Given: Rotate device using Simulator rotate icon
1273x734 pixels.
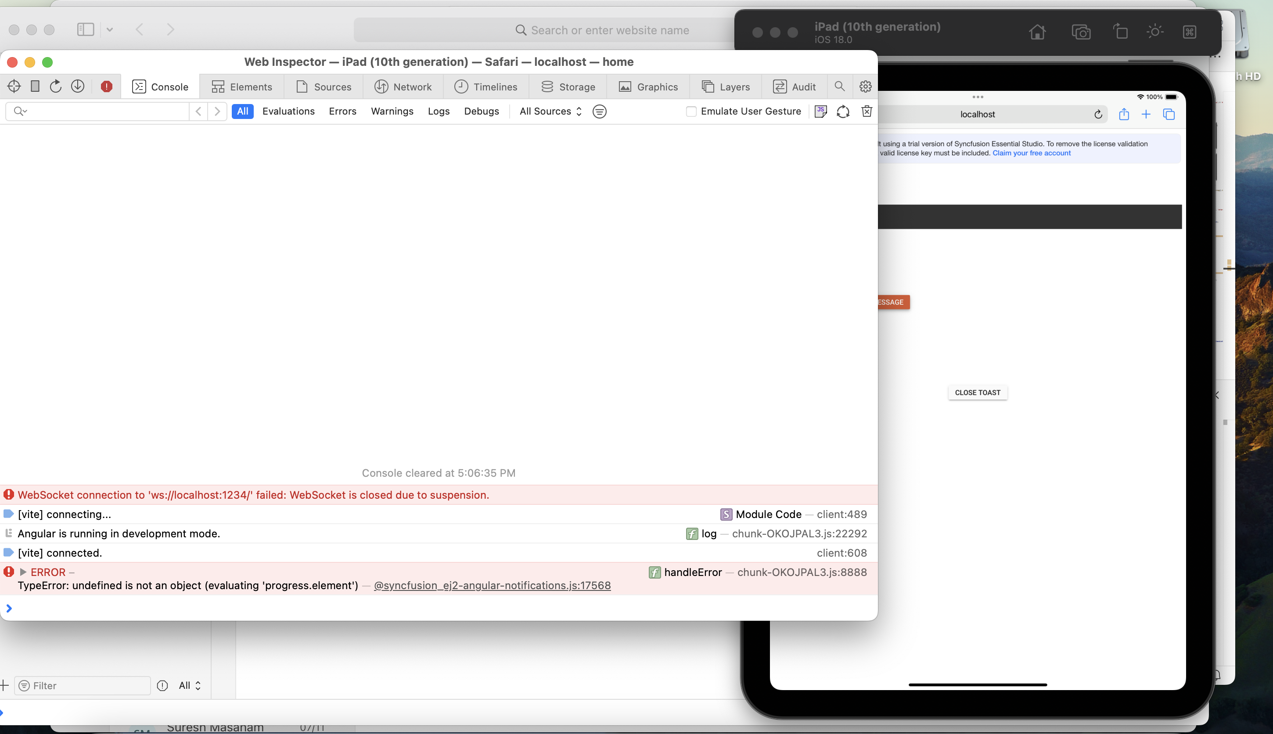Looking at the screenshot, I should (1120, 32).
